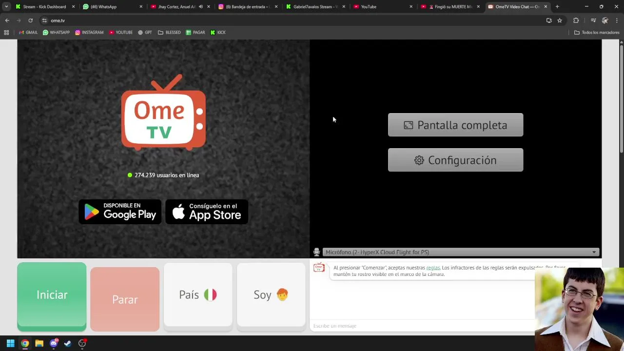Switch to Fingió su MUERTE tab
The width and height of the screenshot is (624, 351).
click(449, 7)
